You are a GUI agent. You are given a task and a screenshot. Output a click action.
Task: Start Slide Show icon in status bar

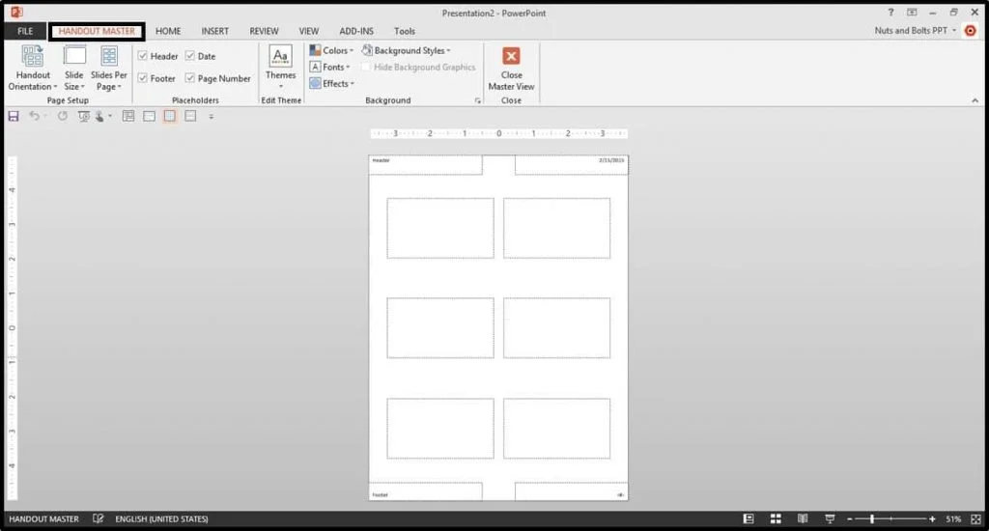point(830,518)
